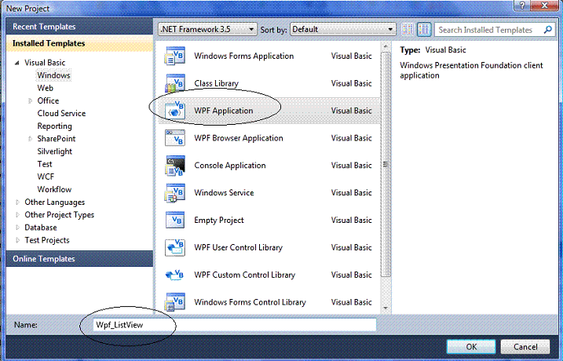The image size is (563, 361).
Task: Switch to small icons view
Action: [x=408, y=29]
